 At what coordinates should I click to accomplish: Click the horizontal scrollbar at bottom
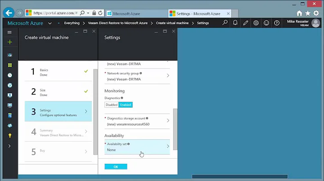pos(240,177)
